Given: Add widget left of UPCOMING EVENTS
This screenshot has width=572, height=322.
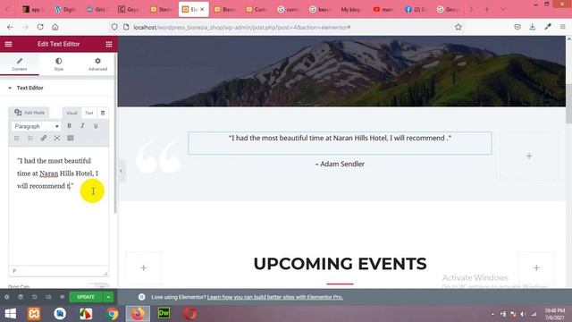Looking at the screenshot, I should click(x=144, y=268).
